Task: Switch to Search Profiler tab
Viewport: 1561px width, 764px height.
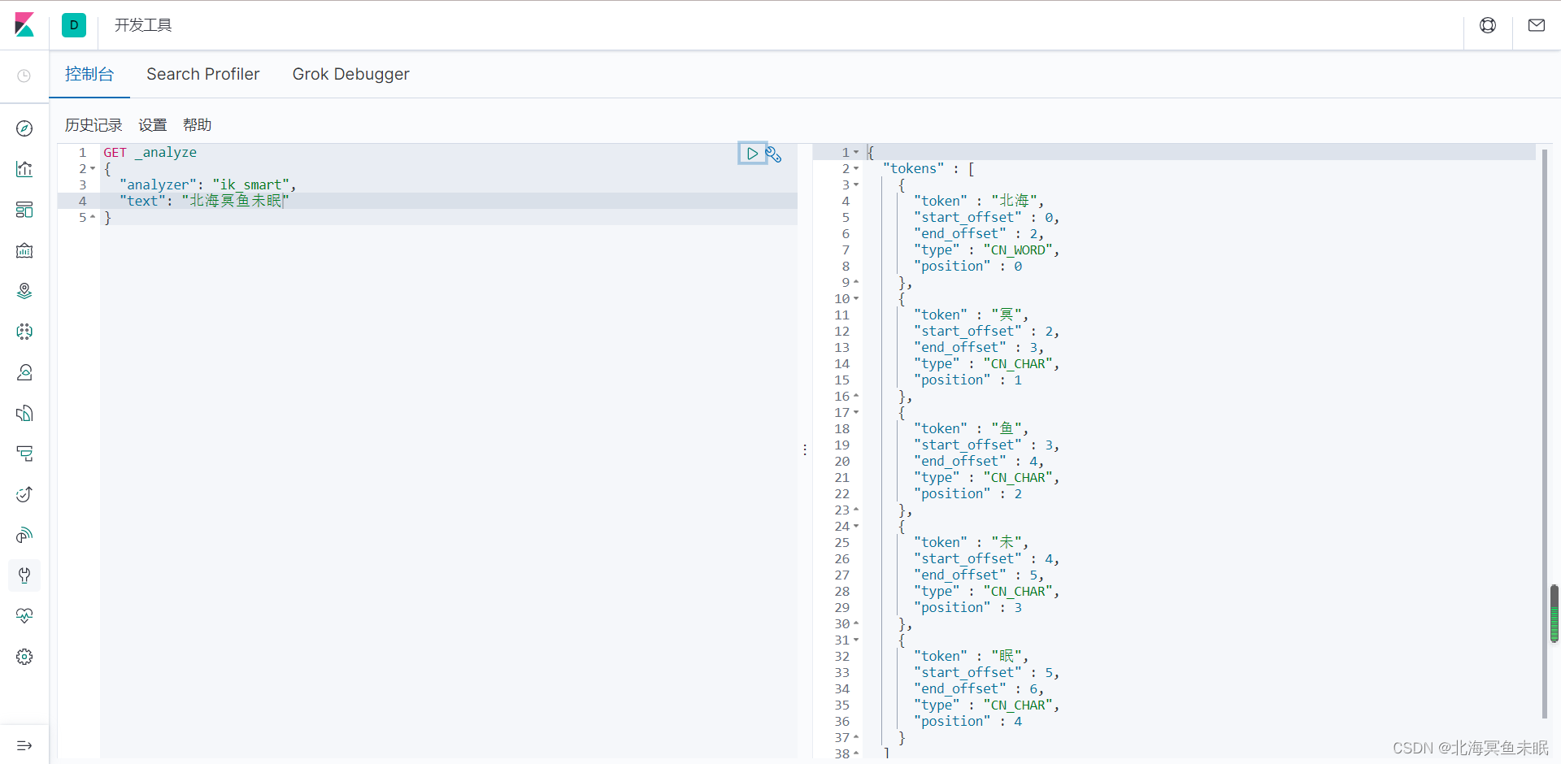Action: tap(202, 74)
